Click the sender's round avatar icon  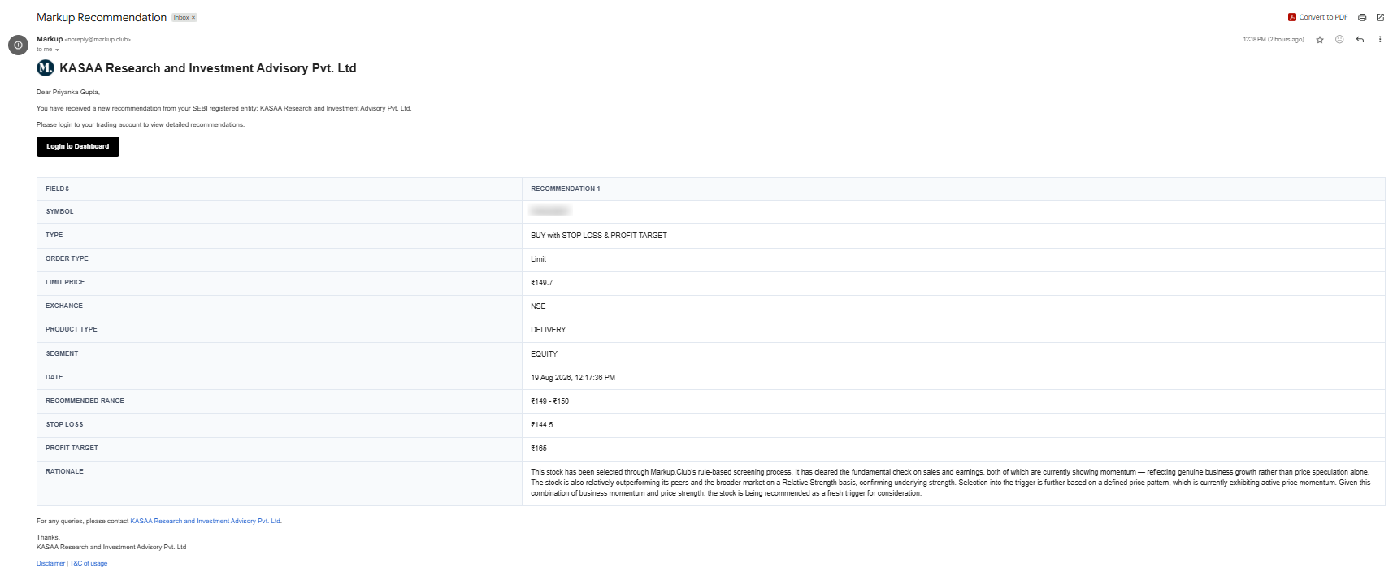click(18, 45)
